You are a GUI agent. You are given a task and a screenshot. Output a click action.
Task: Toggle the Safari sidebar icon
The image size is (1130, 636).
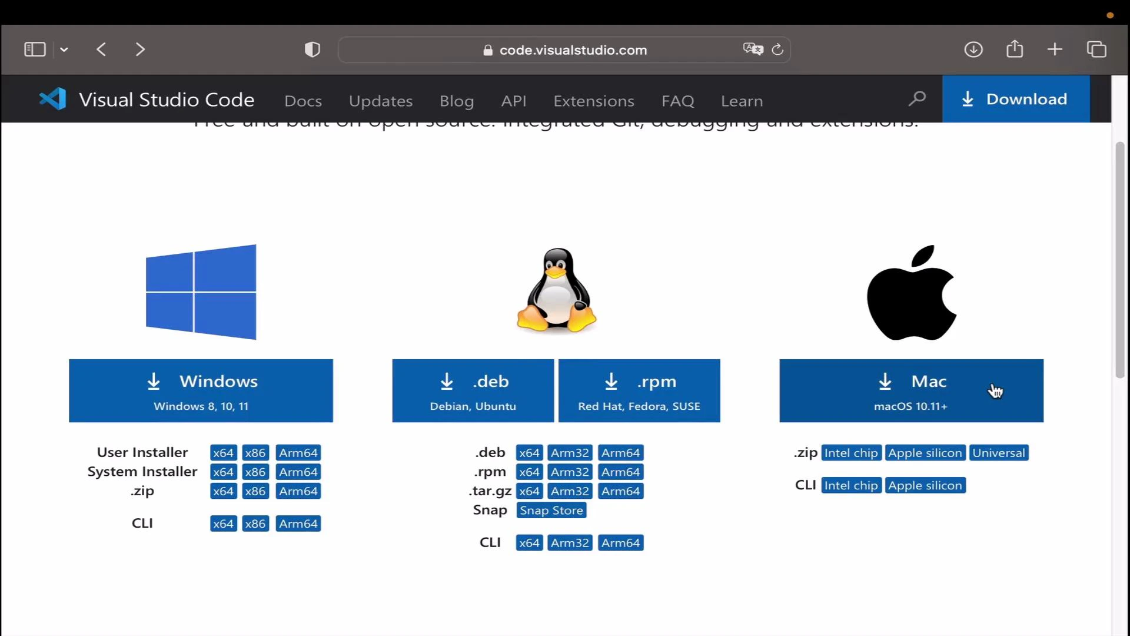click(x=35, y=49)
